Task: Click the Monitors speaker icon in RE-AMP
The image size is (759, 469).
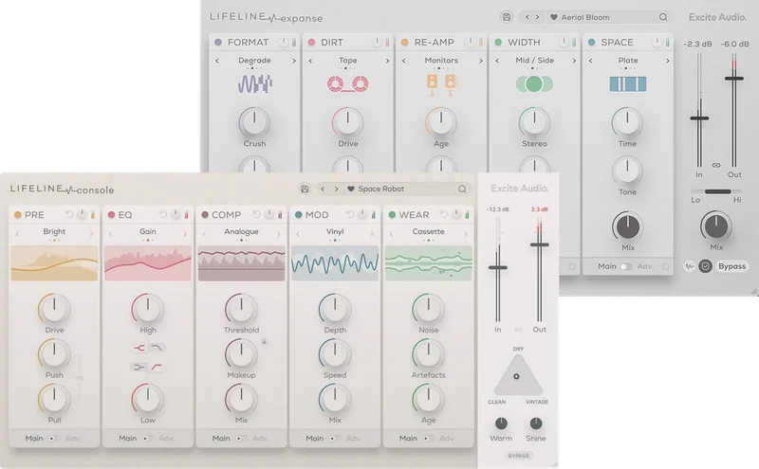Action: [441, 84]
